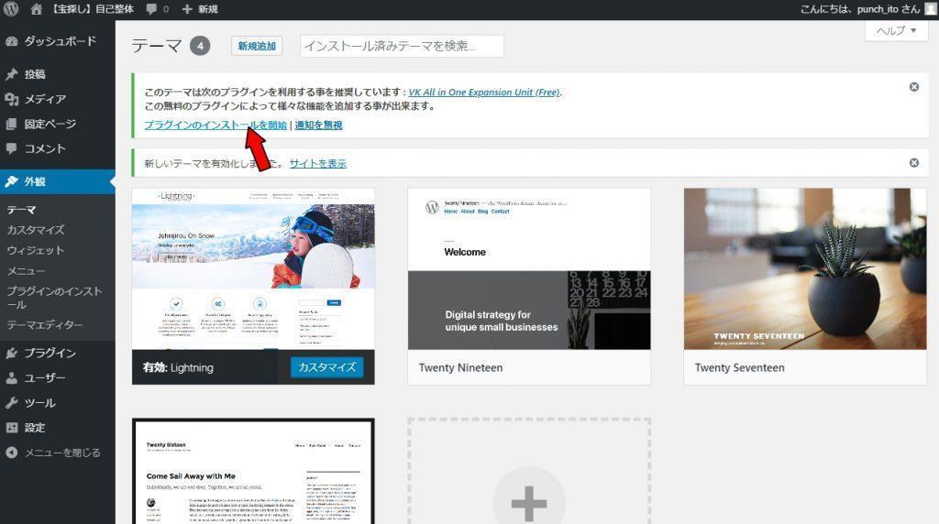The image size is (939, 524).
Task: Click the large plus add-theme icon
Action: click(529, 502)
